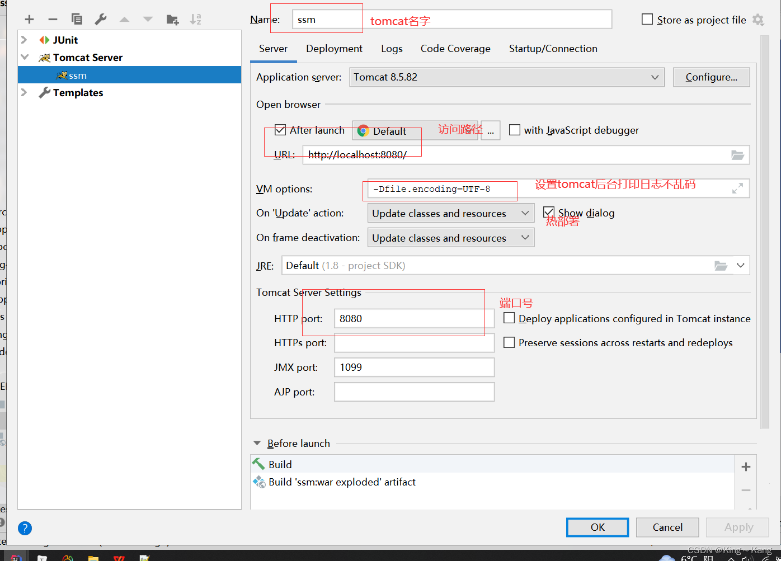Click icon of Build 'ssm:war exploded' artifact
This screenshot has height=561, width=781.
[x=259, y=482]
